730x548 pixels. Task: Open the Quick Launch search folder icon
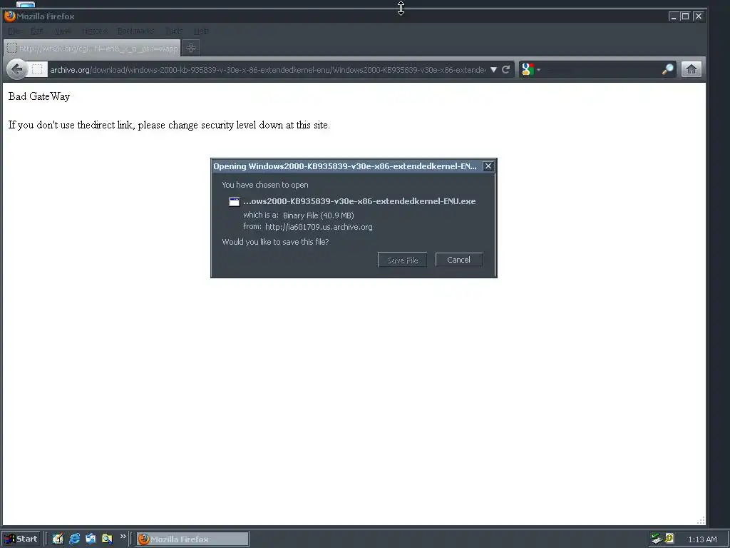(x=107, y=539)
